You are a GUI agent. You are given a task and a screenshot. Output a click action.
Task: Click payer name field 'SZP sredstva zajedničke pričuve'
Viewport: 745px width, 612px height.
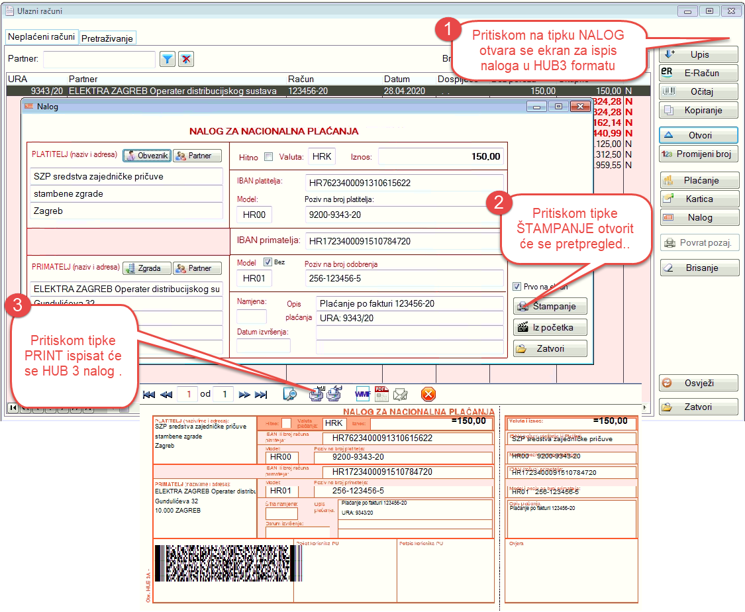coord(126,176)
